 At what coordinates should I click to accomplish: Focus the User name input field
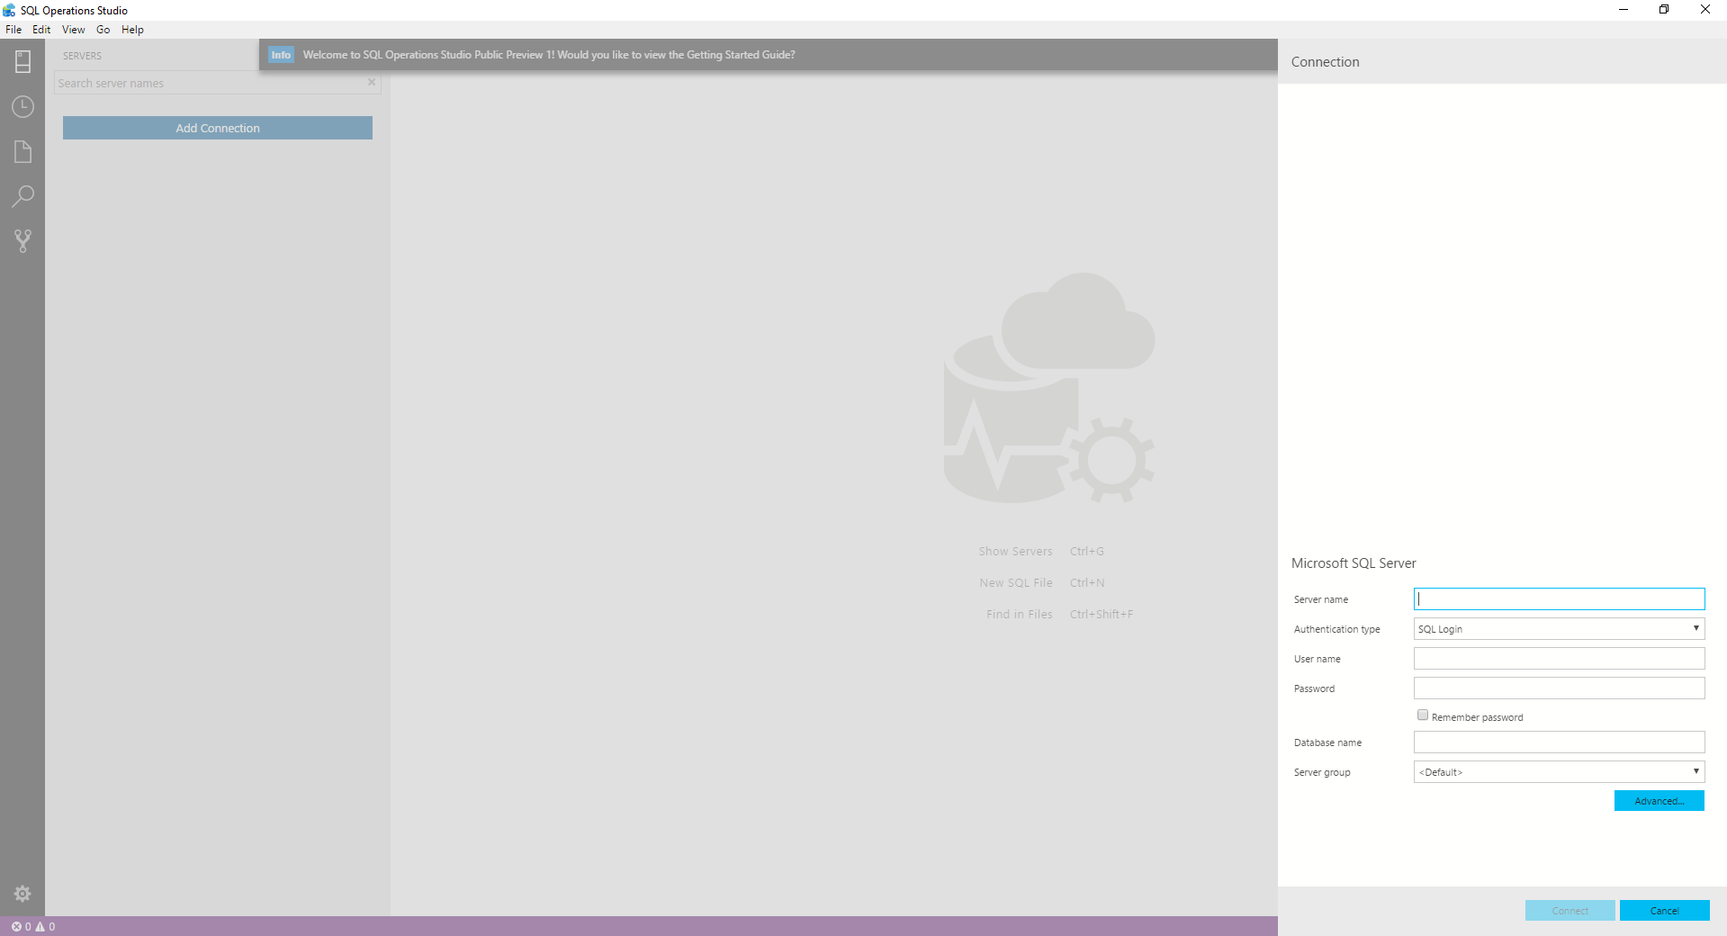point(1559,659)
